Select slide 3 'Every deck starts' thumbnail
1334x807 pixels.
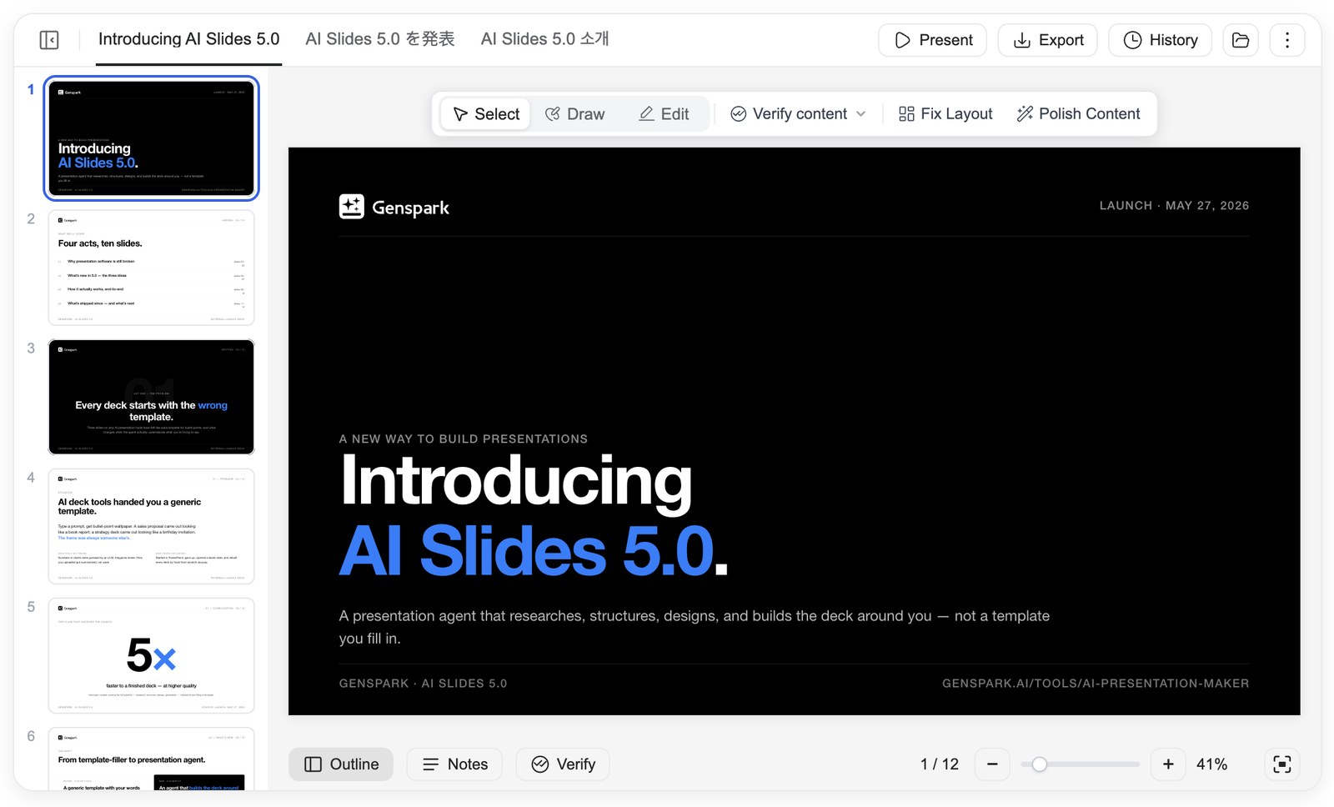(151, 397)
